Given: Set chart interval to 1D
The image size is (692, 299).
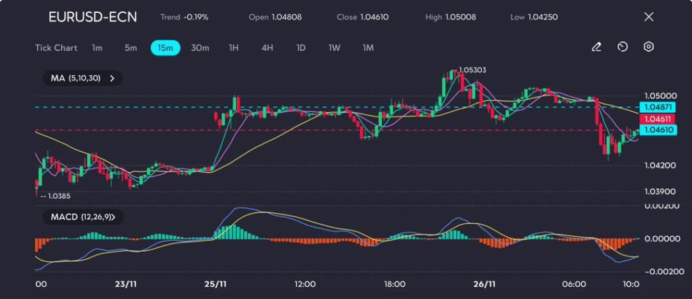Looking at the screenshot, I should (x=301, y=48).
